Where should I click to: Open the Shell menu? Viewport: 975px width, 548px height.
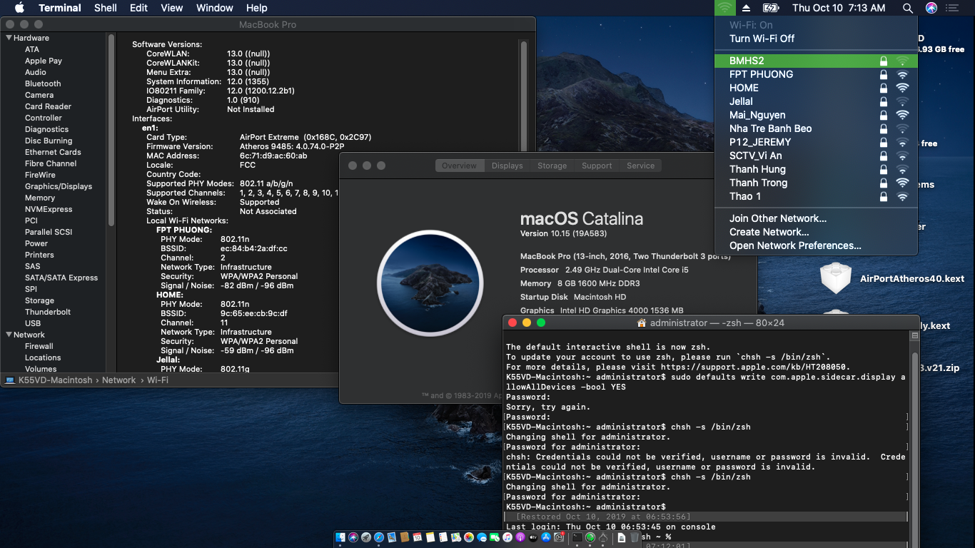106,8
